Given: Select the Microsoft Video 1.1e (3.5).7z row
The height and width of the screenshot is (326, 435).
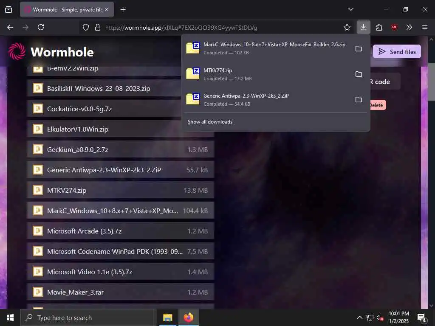Looking at the screenshot, I should coord(121,272).
